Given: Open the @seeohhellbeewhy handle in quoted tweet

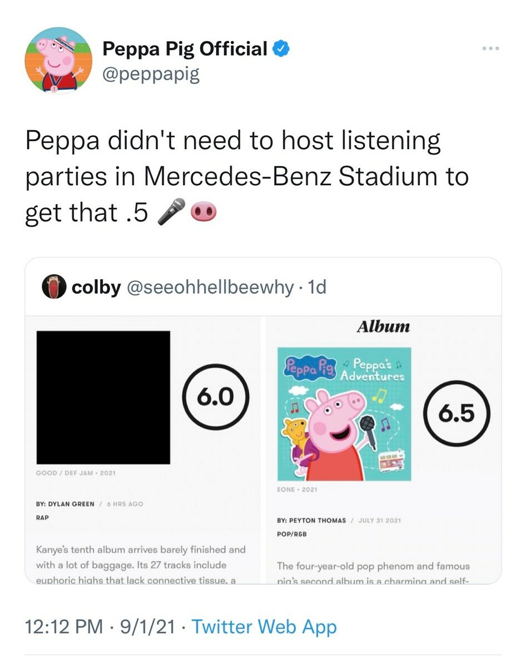Looking at the screenshot, I should pyautogui.click(x=210, y=288).
